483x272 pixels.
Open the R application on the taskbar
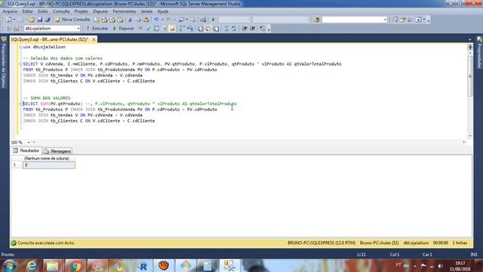[143, 265]
